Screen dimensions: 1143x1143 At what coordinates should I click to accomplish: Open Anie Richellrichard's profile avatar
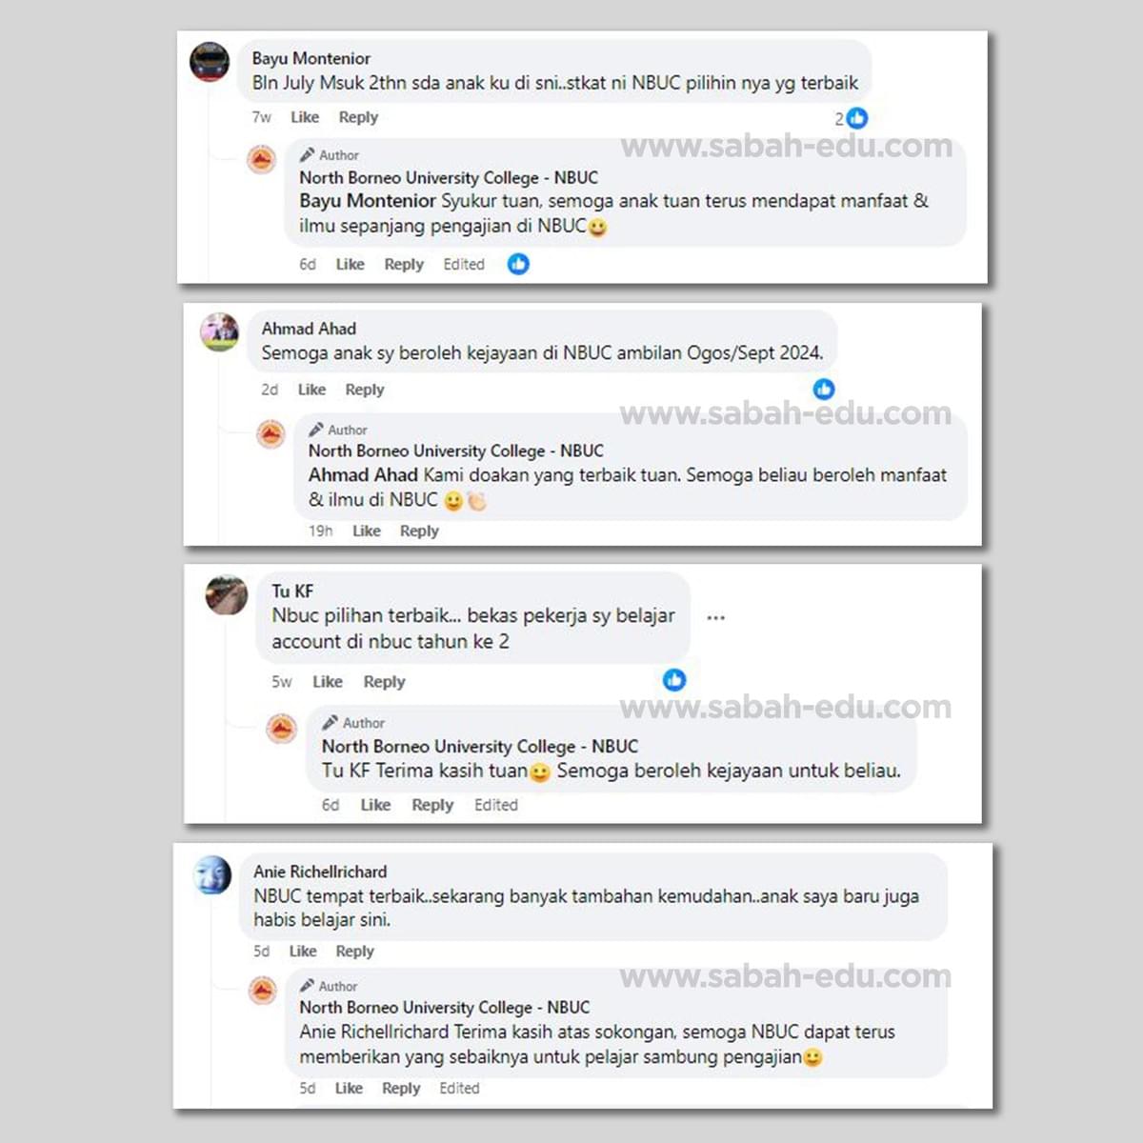(211, 874)
